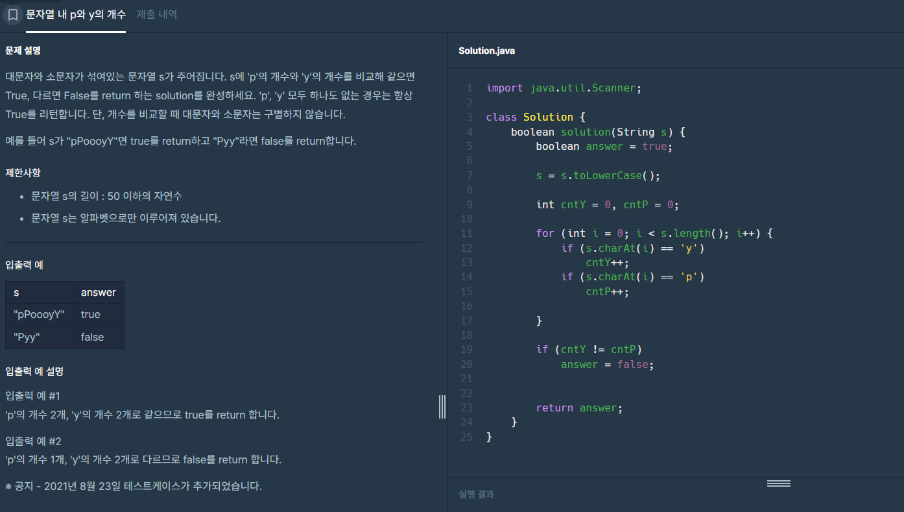Click the '실행 결과' panel header
This screenshot has height=512, width=904.
476,494
